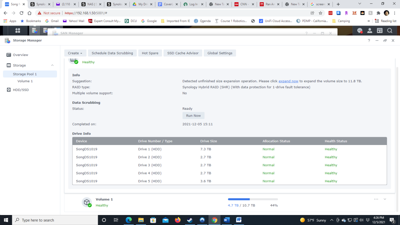Open the Reading list
The image size is (400, 225).
(x=386, y=21)
